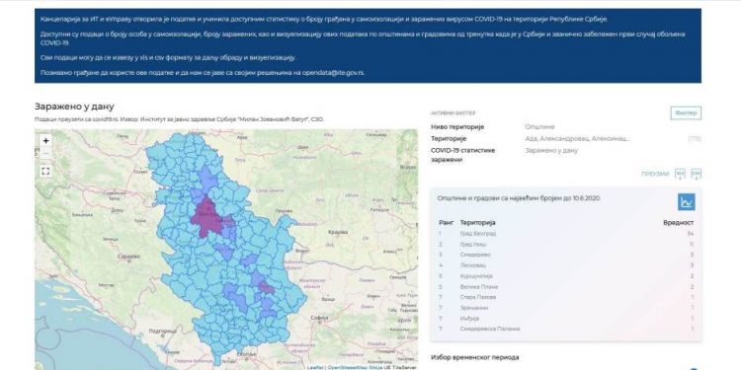The width and height of the screenshot is (741, 370).
Task: Click the Избор временског периода heading
Action: pos(475,358)
